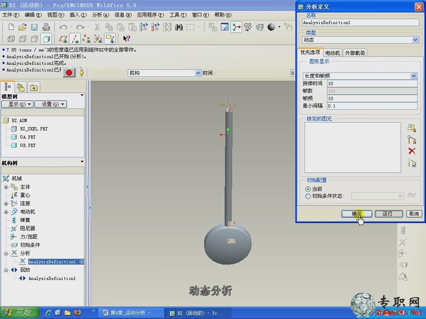Undo the last action in the toolbar
Viewport: 426px width, 319px height.
point(63,27)
